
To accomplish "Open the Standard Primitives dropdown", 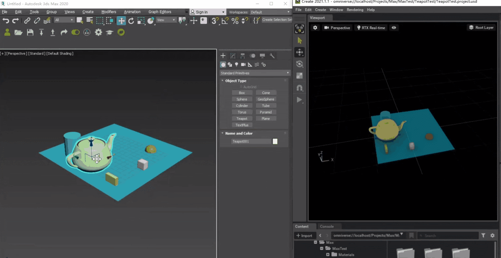I will pyautogui.click(x=255, y=73).
